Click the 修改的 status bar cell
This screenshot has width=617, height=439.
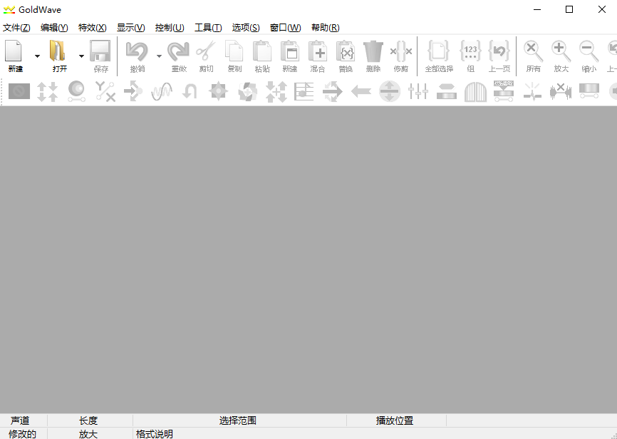tap(22, 434)
